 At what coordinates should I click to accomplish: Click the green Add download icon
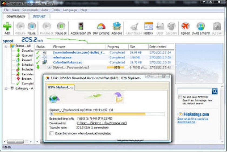(7, 26)
